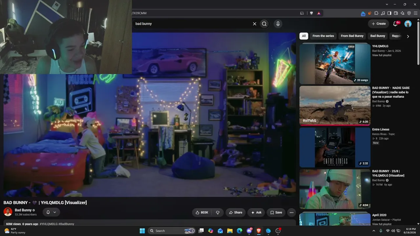Viewport: 420px width, 236px height.
Task: Open the YouTube account avatar menu
Action: (408, 24)
